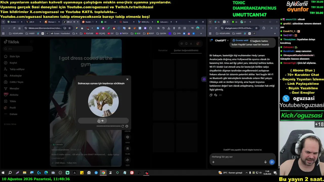Reload the ChatGPT page
Screen dimensions: 324x182
point(216,28)
